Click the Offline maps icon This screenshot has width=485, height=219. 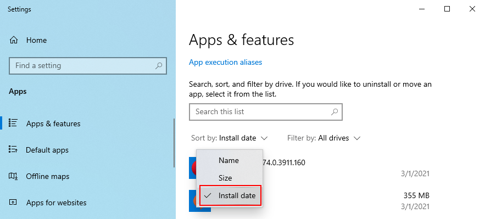point(13,176)
